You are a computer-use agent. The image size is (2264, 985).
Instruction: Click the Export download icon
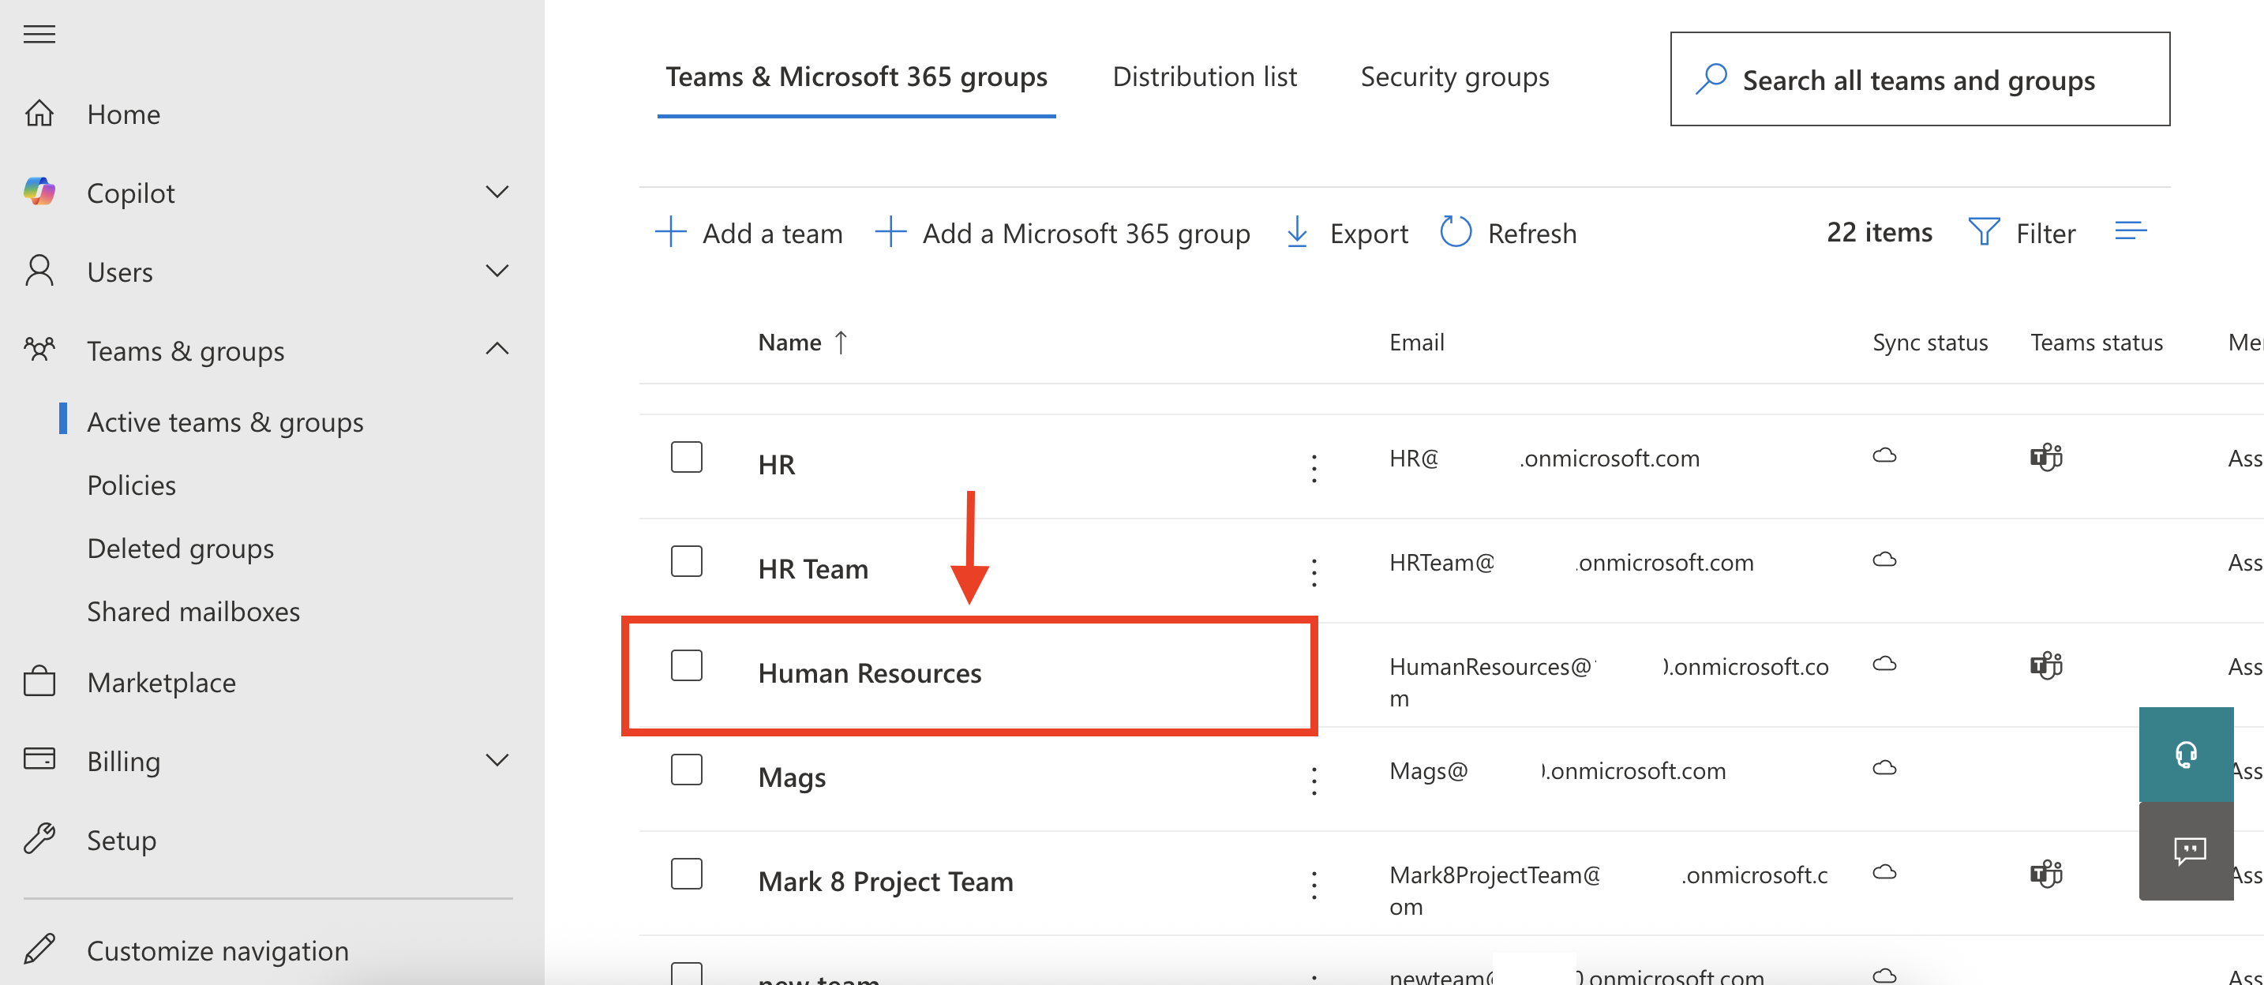(1296, 233)
